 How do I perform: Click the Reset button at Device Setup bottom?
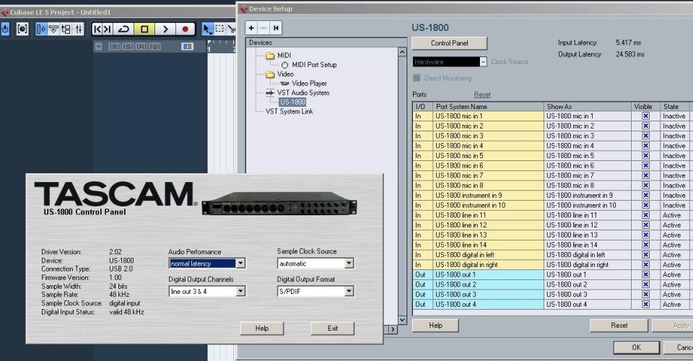click(619, 326)
